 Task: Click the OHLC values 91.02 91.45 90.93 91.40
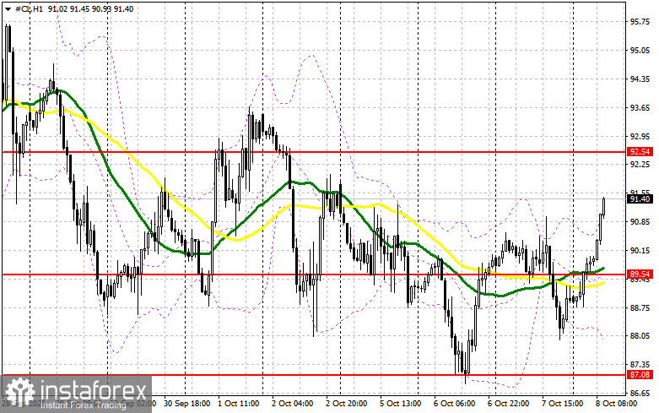coord(90,8)
